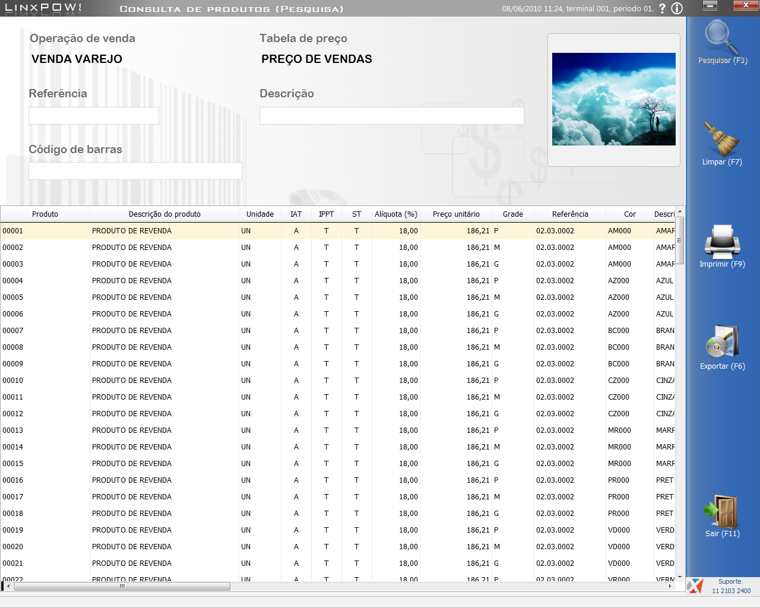760x608 pixels.
Task: Click the VENDA VAREJO operation text
Action: (x=77, y=59)
